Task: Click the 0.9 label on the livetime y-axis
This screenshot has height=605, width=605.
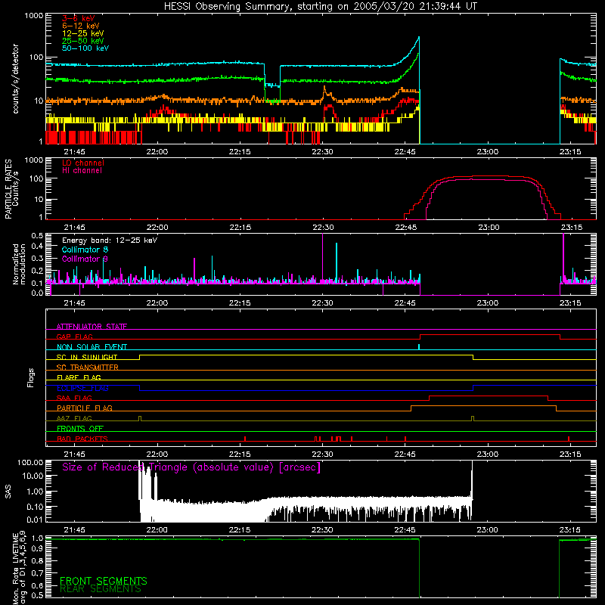Action: [x=37, y=549]
